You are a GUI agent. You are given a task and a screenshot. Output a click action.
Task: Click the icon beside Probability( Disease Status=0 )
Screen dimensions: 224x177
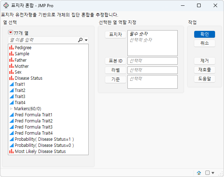pyautogui.click(x=11, y=145)
